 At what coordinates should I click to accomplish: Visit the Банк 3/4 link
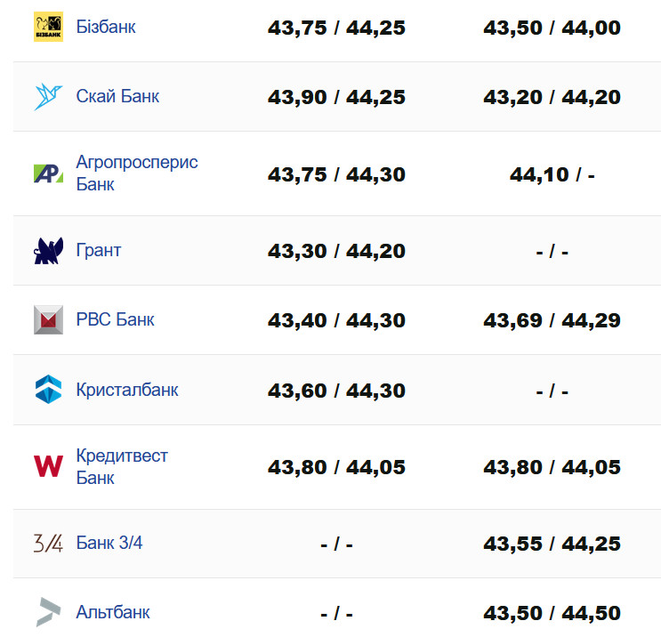tap(109, 543)
